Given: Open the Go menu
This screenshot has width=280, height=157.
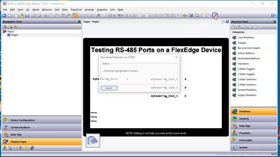Looking at the screenshot, I should coord(28,10).
